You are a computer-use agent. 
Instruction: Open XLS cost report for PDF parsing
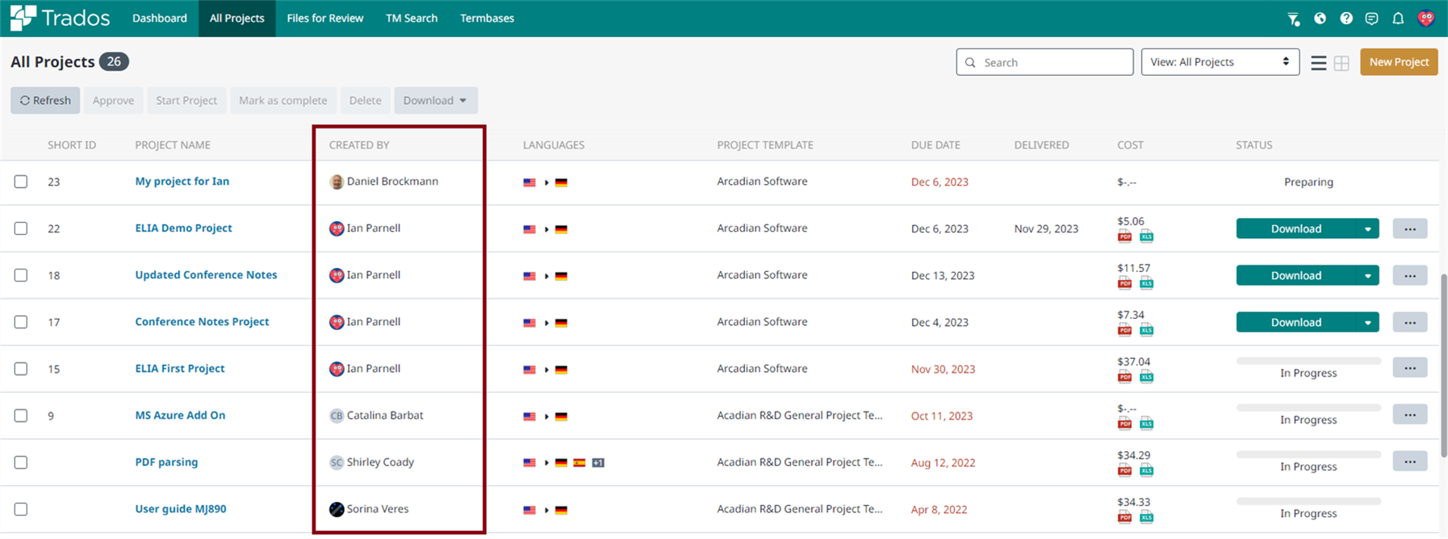[x=1146, y=470]
